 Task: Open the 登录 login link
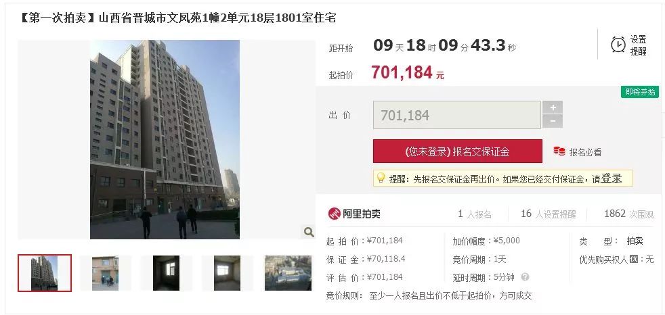click(x=612, y=178)
